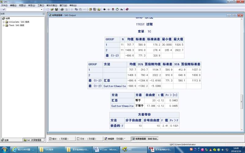The image size is (245, 153).
Task: Open the 窗口(W) menu
Action: 63,5
